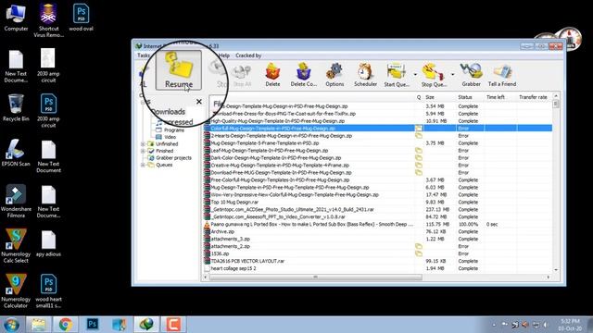This screenshot has width=593, height=333.
Task: Select Mug-Design-Template-5-Frame zip row
Action: point(377,143)
